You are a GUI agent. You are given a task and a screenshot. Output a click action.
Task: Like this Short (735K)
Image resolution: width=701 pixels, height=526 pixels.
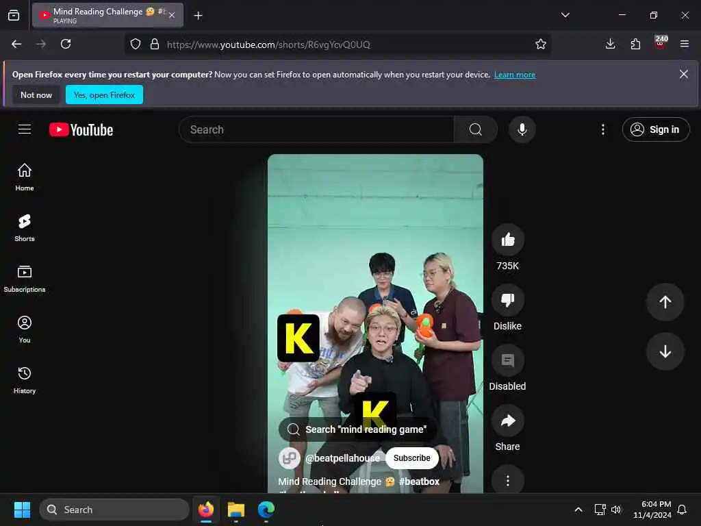tap(507, 240)
